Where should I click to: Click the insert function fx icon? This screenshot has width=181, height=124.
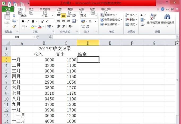pyautogui.click(x=50, y=37)
